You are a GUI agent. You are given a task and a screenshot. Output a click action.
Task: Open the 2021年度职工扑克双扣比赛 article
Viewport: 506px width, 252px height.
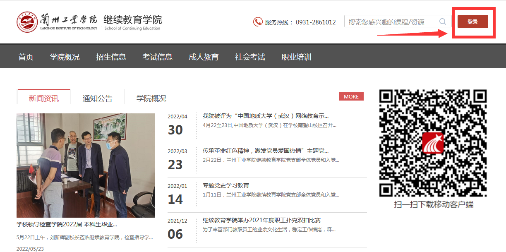tap(261, 220)
